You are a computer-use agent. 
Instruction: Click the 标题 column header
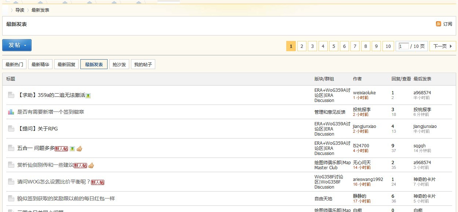(x=11, y=79)
